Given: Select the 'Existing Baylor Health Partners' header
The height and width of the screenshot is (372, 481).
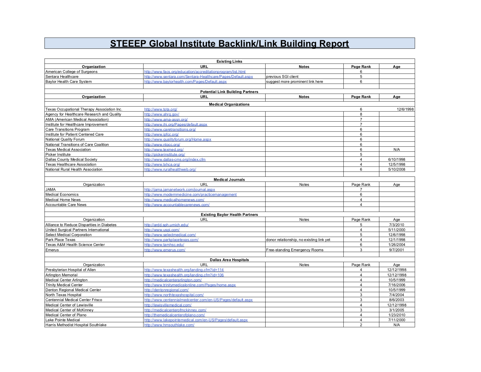Looking at the screenshot, I should coord(229,214).
